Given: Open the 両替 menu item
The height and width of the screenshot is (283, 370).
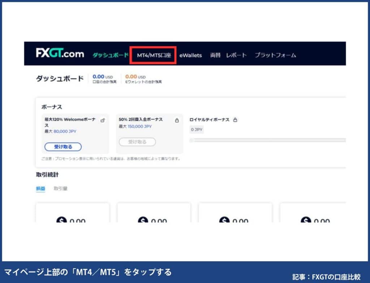Looking at the screenshot, I should point(215,55).
